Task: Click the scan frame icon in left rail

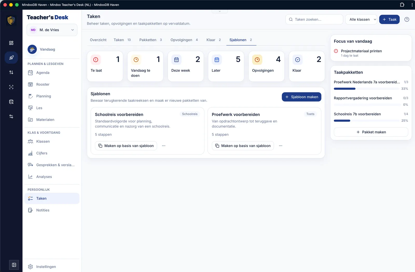Action: pyautogui.click(x=11, y=87)
